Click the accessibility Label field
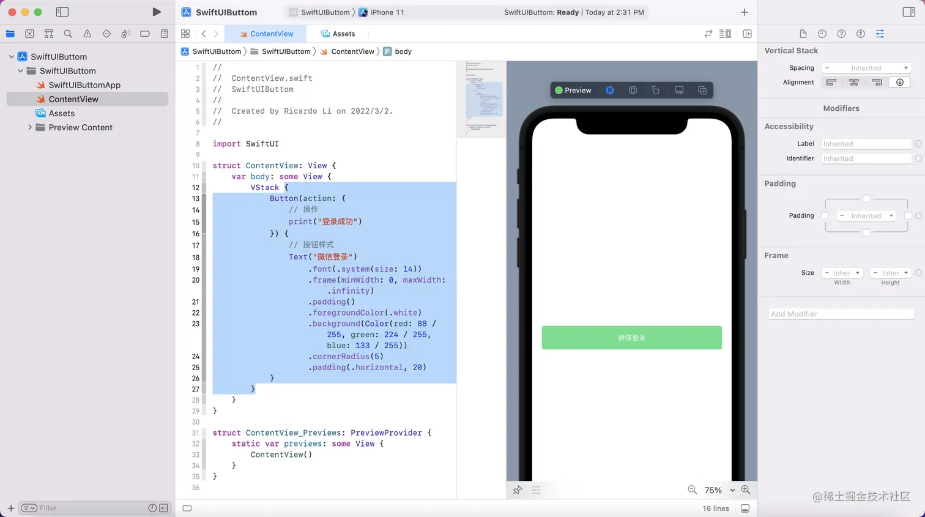 (866, 144)
